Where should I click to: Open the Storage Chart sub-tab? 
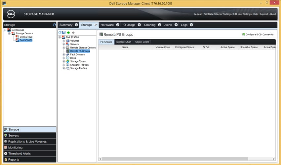(x=124, y=42)
